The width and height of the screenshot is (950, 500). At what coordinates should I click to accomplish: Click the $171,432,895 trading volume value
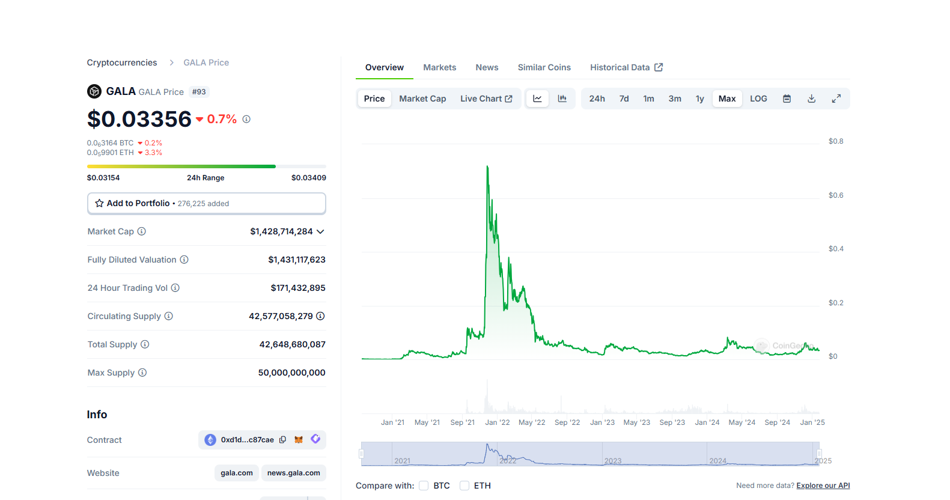coord(298,288)
